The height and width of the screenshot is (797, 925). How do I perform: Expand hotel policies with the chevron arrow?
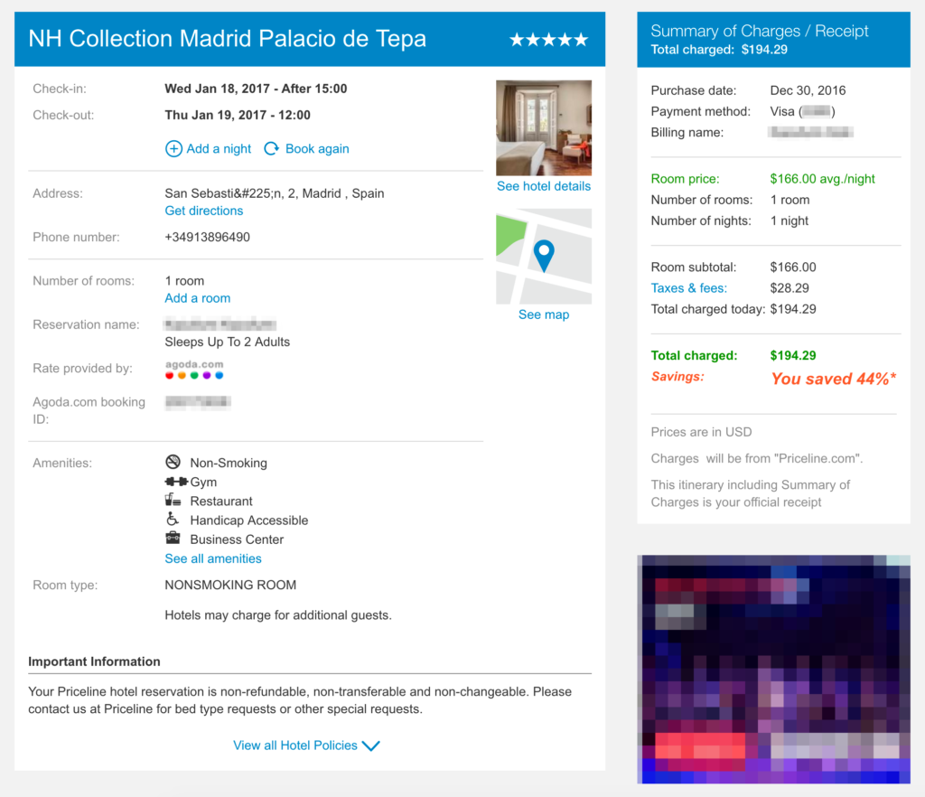point(371,746)
